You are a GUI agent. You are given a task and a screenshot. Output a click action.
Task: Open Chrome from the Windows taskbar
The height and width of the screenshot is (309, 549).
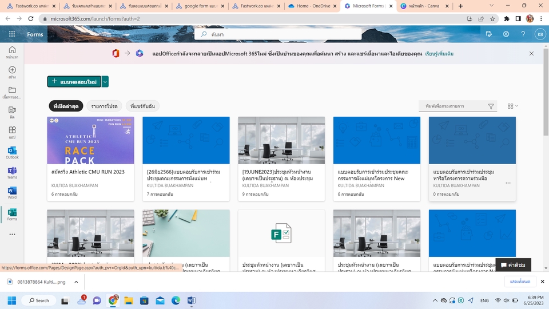(113, 300)
